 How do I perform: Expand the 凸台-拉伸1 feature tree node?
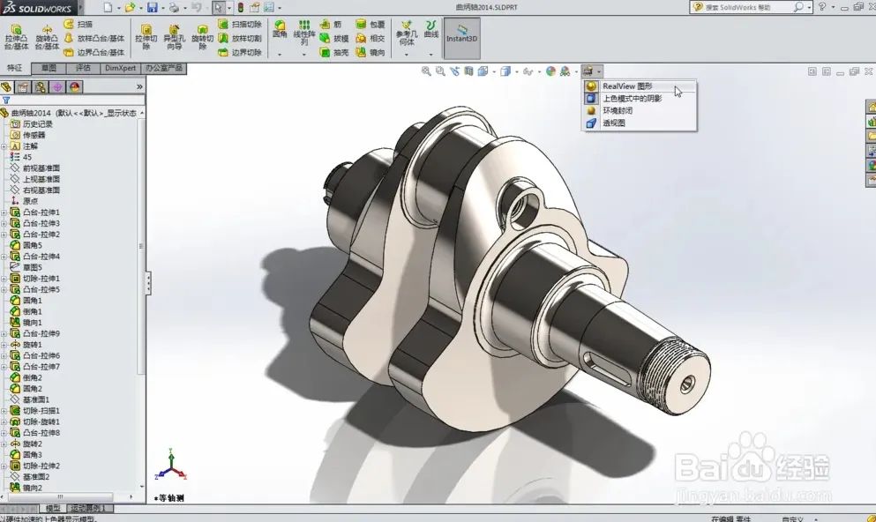(4, 213)
